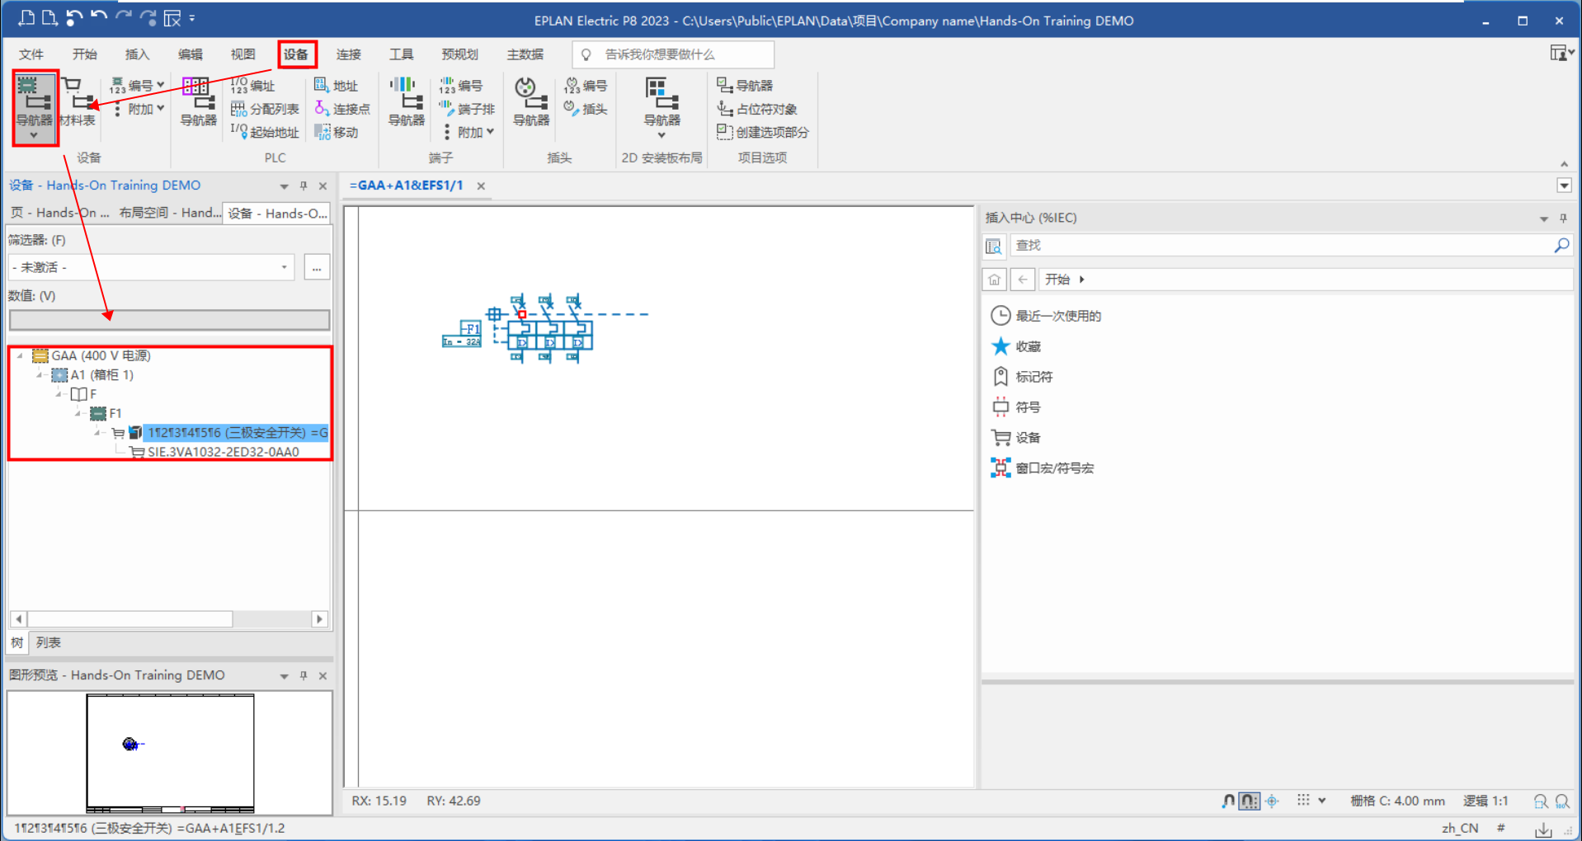Click 占位符对象 placeholder object
This screenshot has height=841, width=1582.
tap(757, 109)
